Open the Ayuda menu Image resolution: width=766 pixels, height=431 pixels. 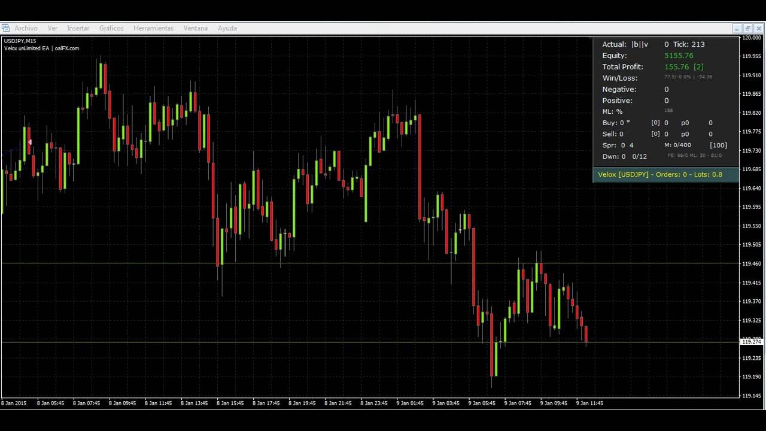(227, 28)
